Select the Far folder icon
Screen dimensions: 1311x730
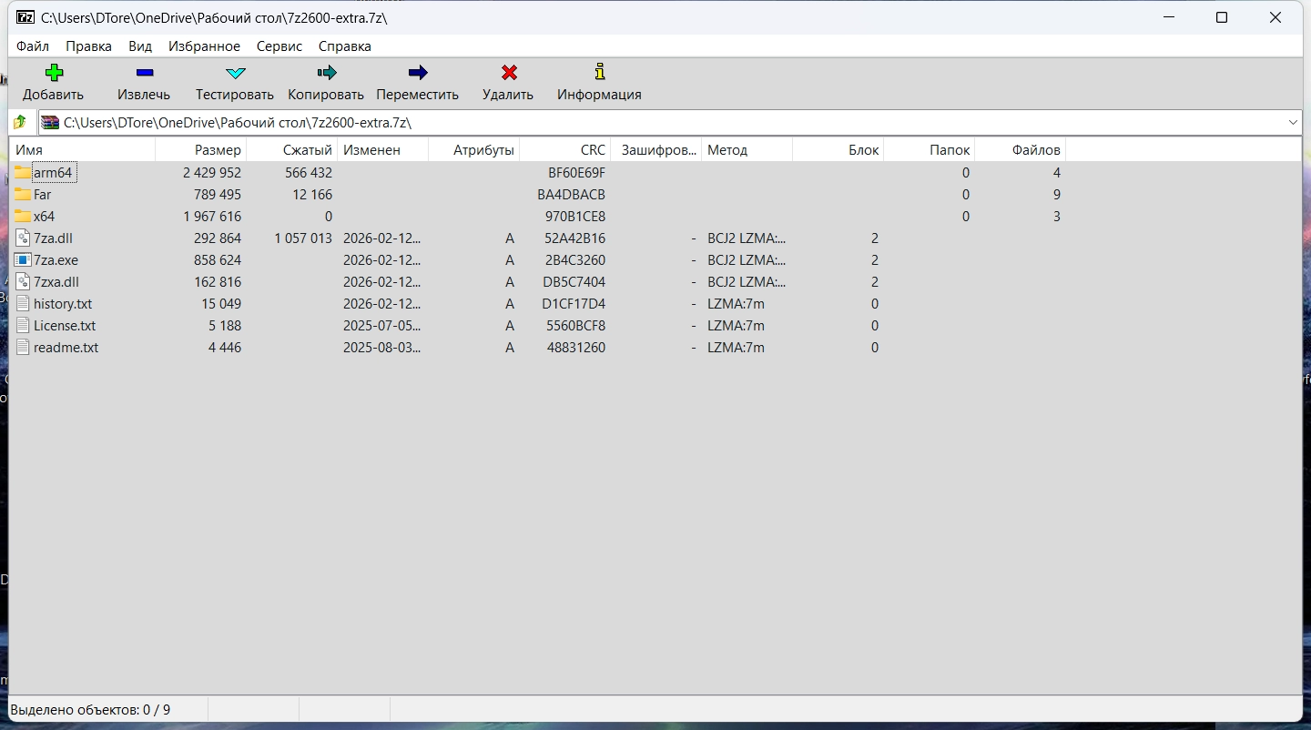[x=23, y=195]
